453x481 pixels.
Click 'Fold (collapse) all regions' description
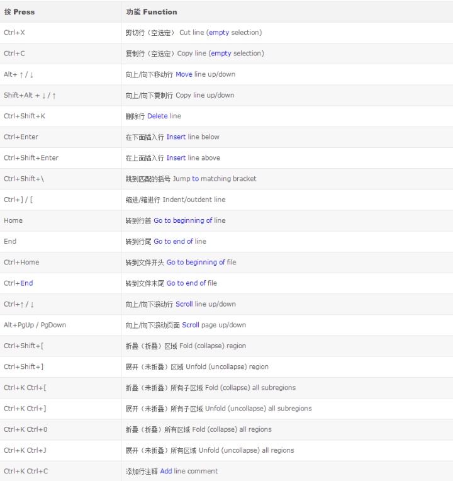tap(232, 429)
